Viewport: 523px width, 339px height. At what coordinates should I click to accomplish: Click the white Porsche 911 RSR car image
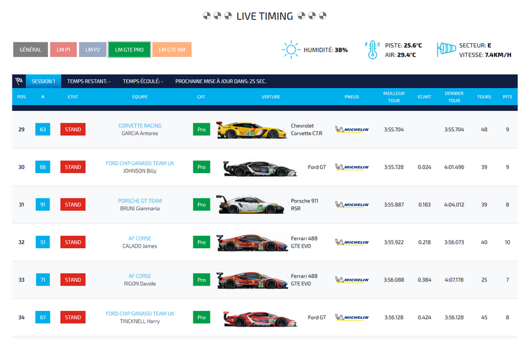click(251, 204)
